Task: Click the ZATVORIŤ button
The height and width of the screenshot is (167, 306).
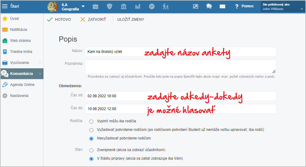Action: (x=93, y=20)
